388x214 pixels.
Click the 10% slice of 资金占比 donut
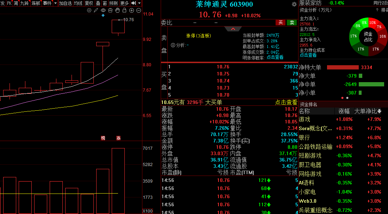[x=372, y=23]
